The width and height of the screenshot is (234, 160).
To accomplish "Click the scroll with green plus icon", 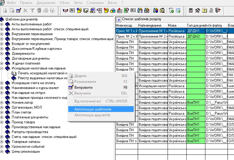I will [x=171, y=10].
